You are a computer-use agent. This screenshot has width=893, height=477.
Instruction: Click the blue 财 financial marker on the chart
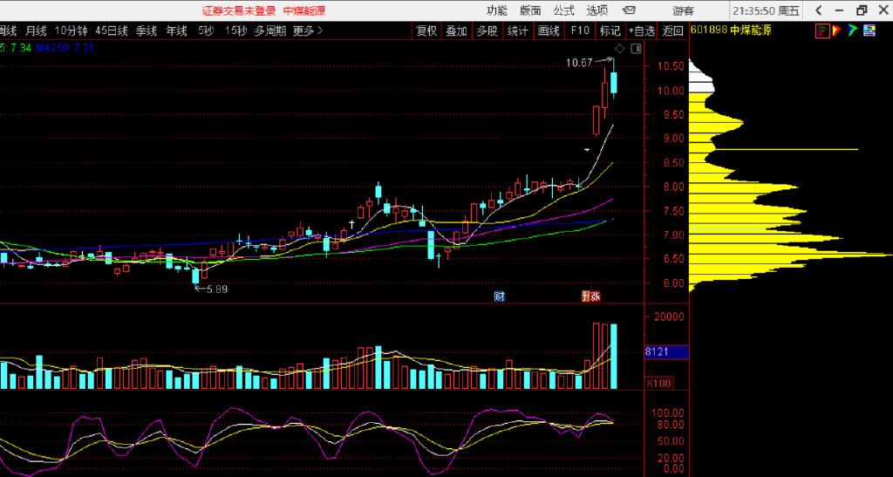pyautogui.click(x=500, y=296)
